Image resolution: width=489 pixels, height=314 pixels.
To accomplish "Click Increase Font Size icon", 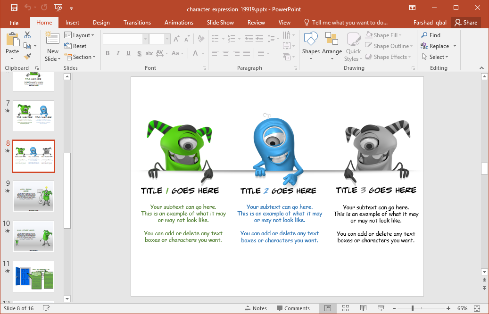I will (x=176, y=39).
